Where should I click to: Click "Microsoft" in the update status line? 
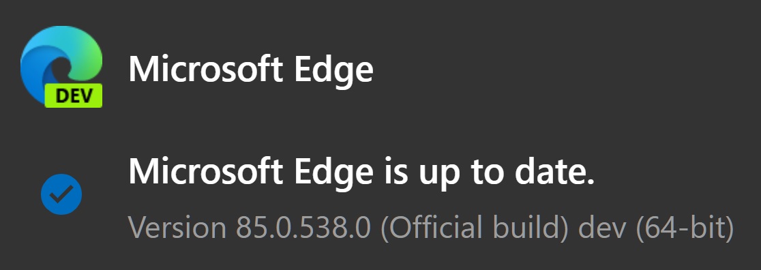[206, 171]
